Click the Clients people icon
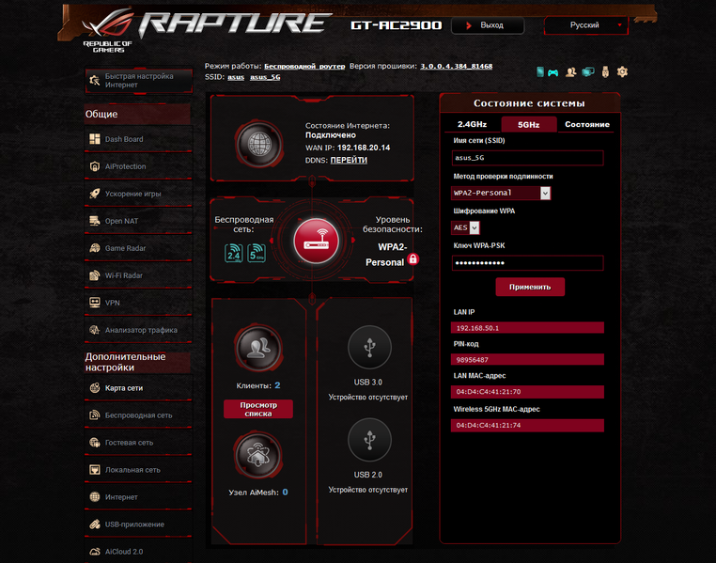This screenshot has height=563, width=716. 258,349
